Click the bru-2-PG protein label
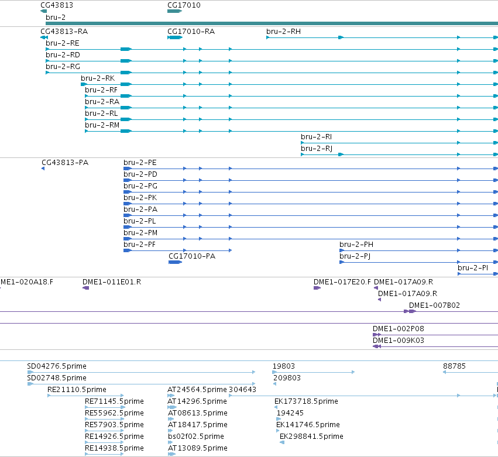This screenshot has height=457, width=498. [x=140, y=186]
